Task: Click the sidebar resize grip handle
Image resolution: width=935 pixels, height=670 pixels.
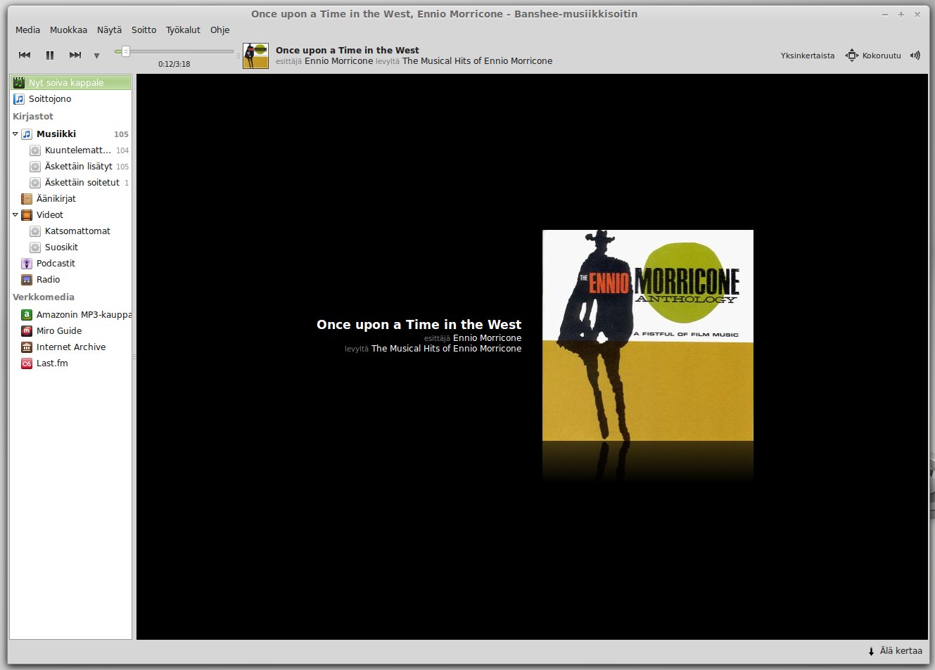Action: 134,357
